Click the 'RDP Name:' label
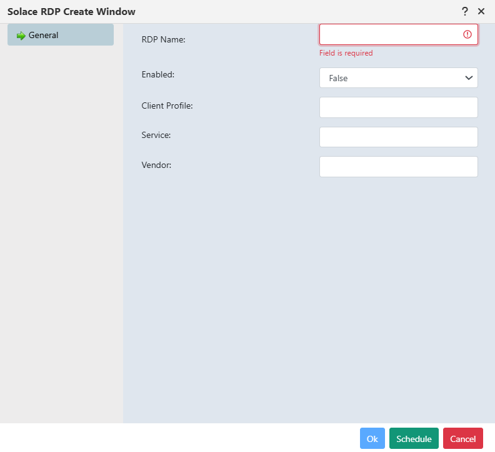The image size is (495, 452). [163, 39]
